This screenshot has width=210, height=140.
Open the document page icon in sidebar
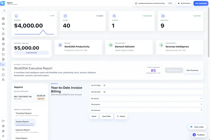[3, 59]
